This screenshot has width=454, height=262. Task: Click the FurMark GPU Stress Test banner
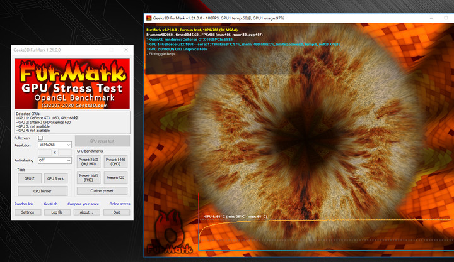pos(72,84)
